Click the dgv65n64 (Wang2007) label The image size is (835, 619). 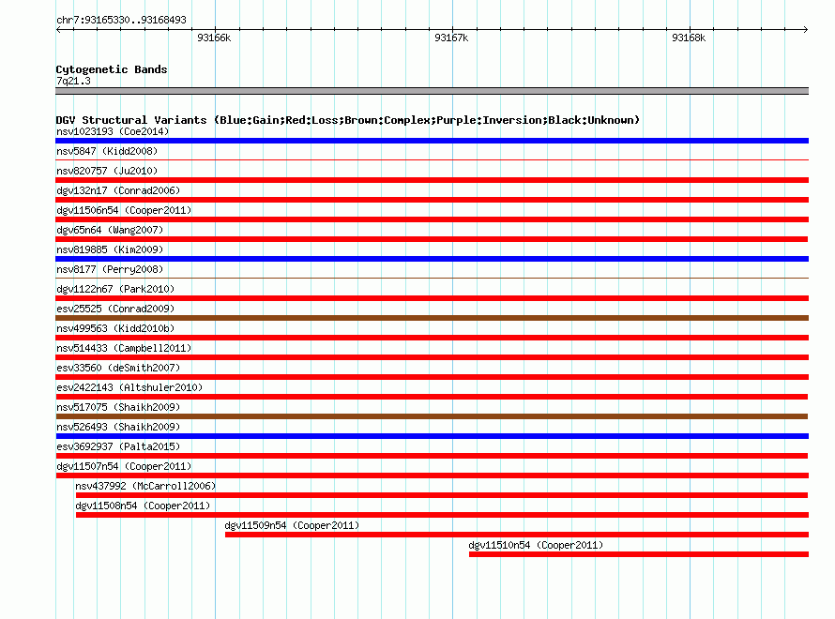coord(110,230)
